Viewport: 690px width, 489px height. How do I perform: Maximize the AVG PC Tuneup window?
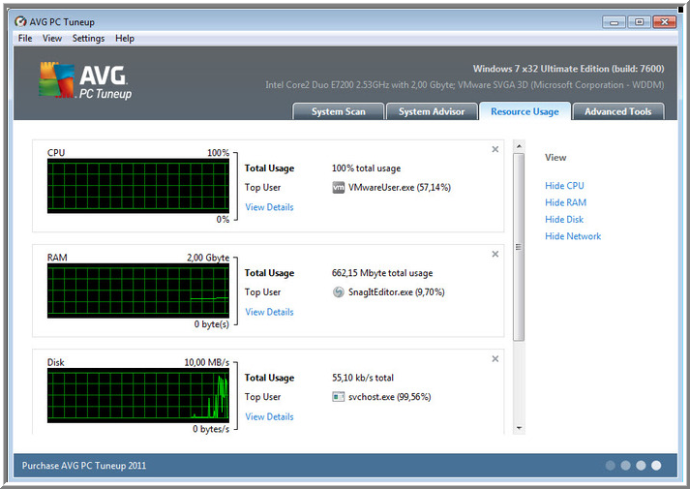639,22
